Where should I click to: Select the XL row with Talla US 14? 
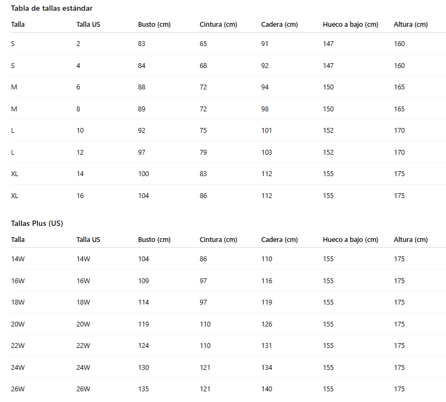click(x=228, y=173)
